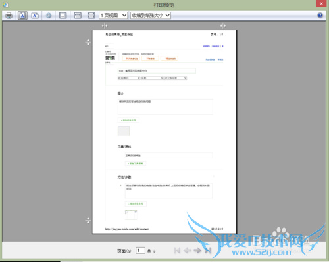
Task: Adjust the top margin handle beside the page
Action: 88,42
